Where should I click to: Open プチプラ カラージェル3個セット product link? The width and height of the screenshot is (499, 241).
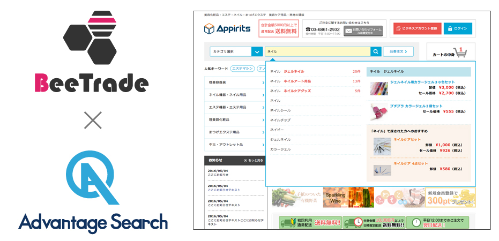tap(416, 106)
